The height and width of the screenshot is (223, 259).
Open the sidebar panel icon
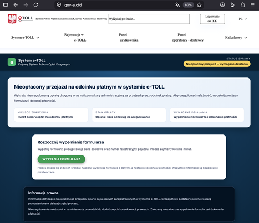6,5
